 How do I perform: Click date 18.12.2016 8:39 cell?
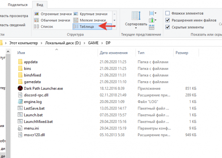(112, 88)
